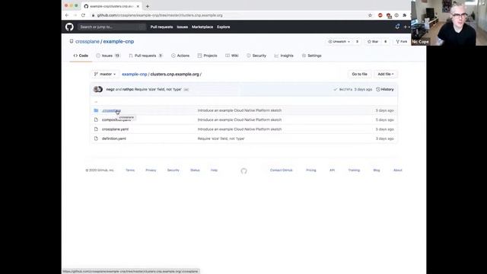Open the repo Settings tab
Viewport: 487px width, 274px height.
click(x=311, y=56)
